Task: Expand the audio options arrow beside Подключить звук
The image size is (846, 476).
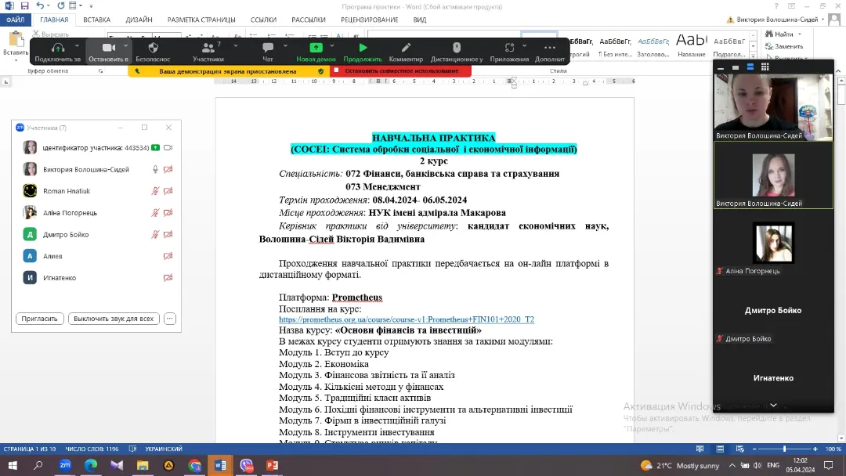Action: click(78, 45)
